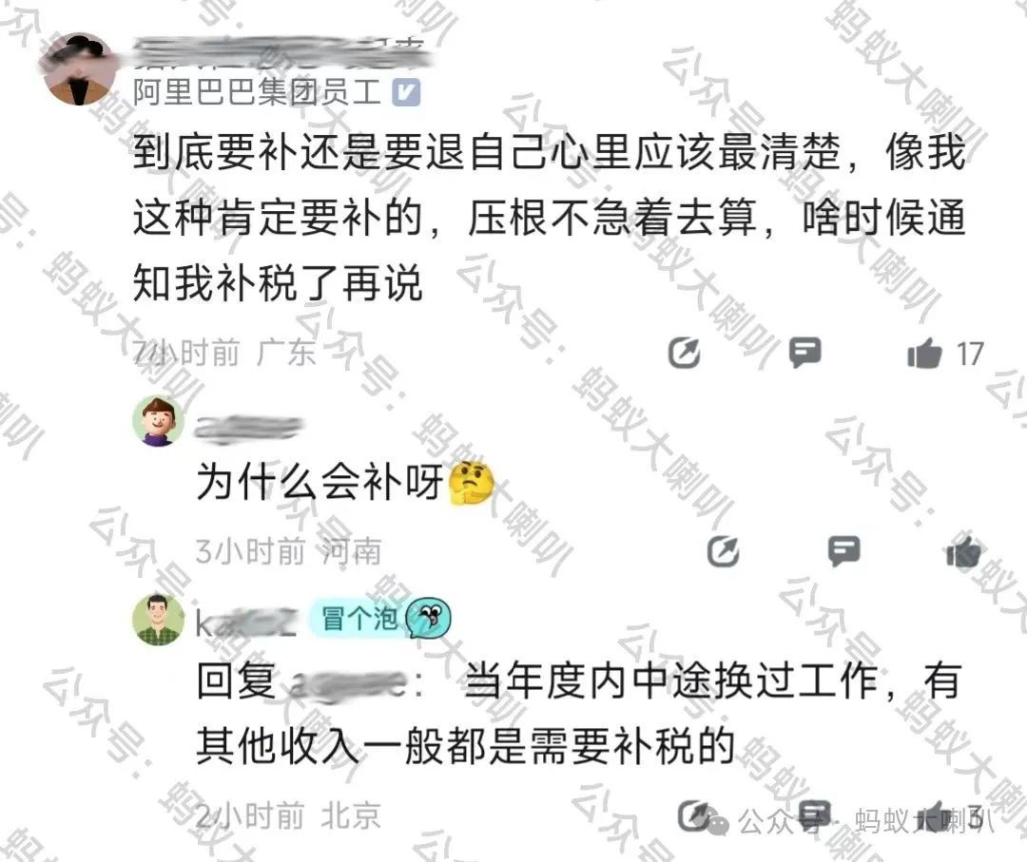The height and width of the screenshot is (862, 1027).
Task: Open the top commenter's avatar
Action: pyautogui.click(x=79, y=70)
